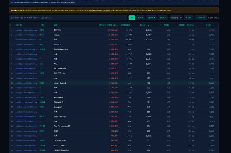Open the Stuff.io Stake Pool row
Screen dimensions: 231x153
(x=114, y=49)
